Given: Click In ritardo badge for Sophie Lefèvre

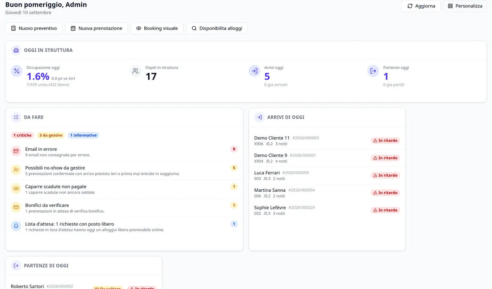Looking at the screenshot, I should pos(385,210).
